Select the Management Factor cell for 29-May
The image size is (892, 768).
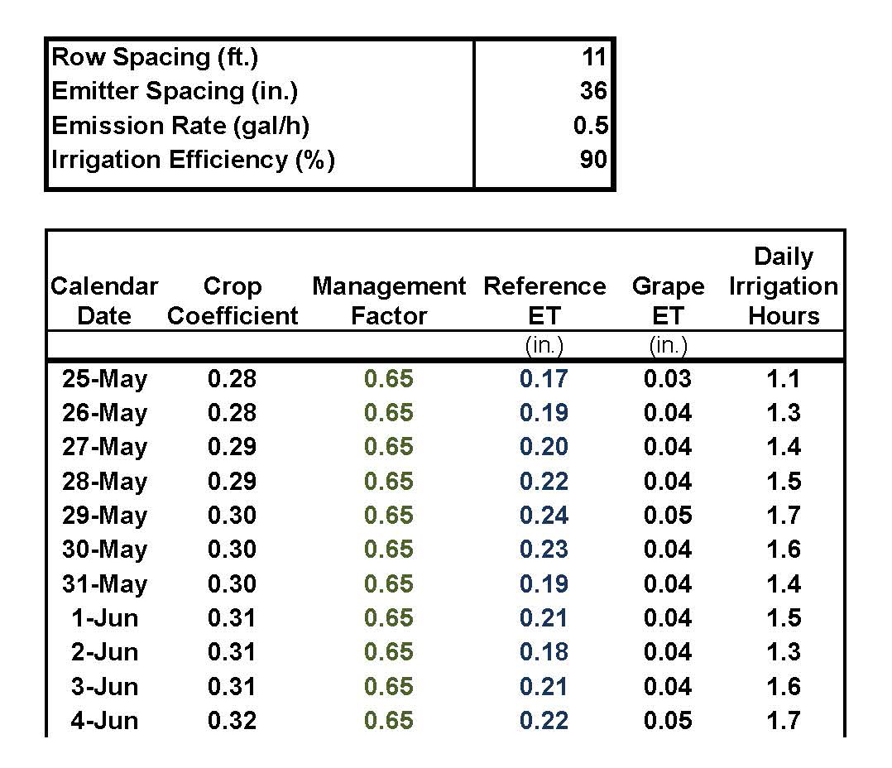pyautogui.click(x=389, y=516)
